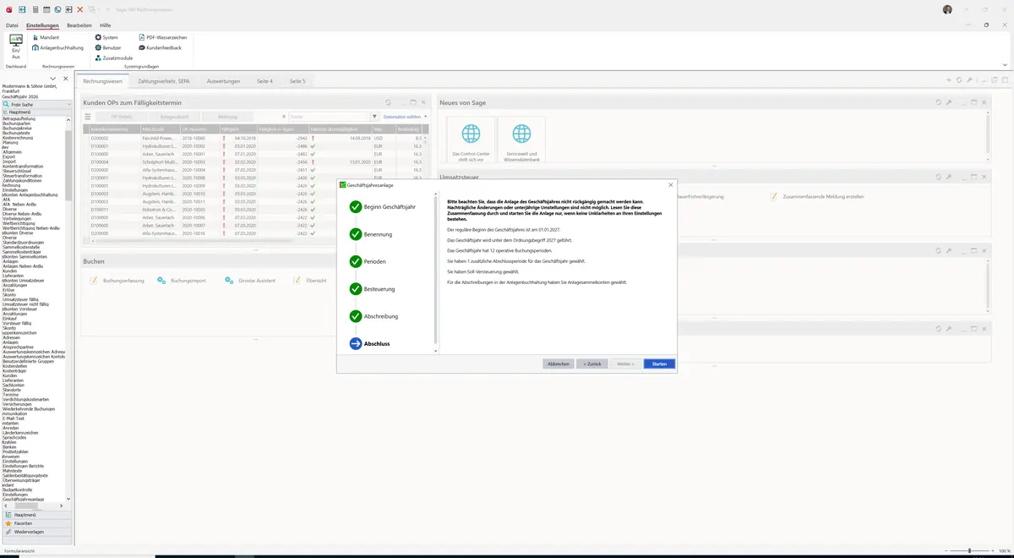Click Geschäftsjahresanlage in the navigation tree
Image resolution: width=1014 pixels, height=558 pixels.
[x=24, y=500]
